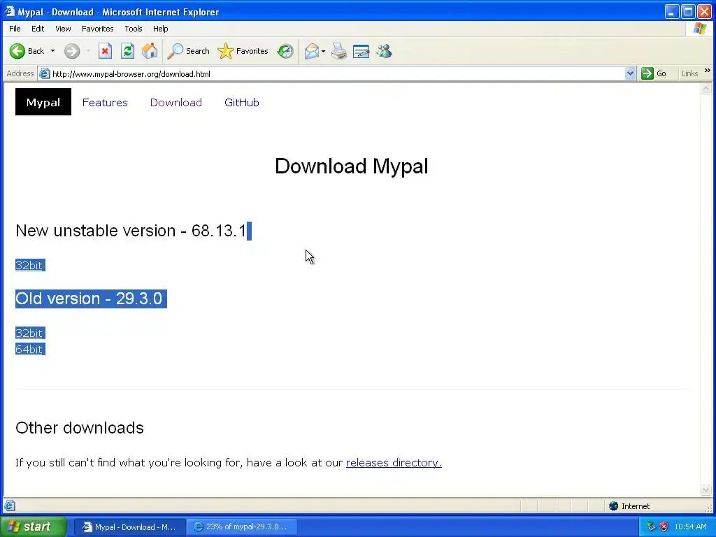Open the View menu
716x537 pixels.
click(63, 29)
